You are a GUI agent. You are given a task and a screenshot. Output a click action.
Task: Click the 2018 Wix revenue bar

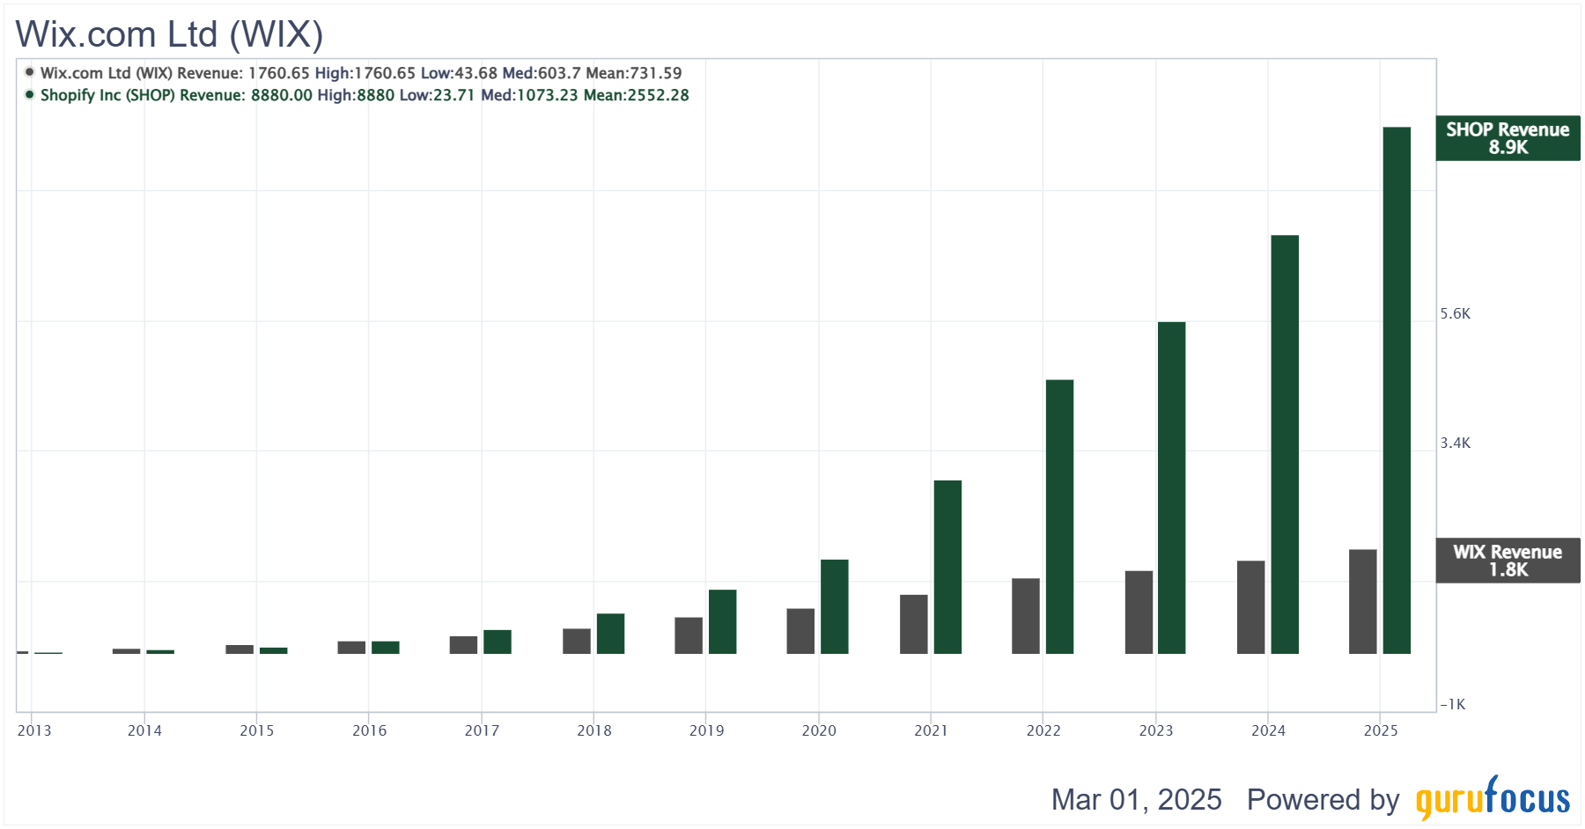[x=577, y=641]
